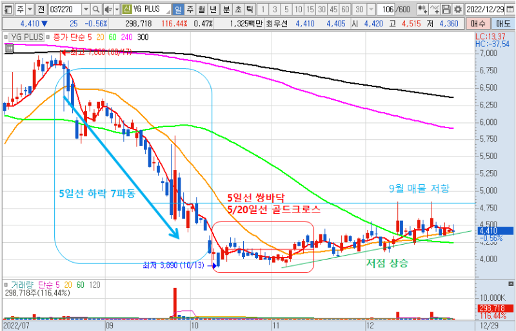The width and height of the screenshot is (516, 331).
Task: Toggle the box before 거래량 legend
Action: click(6, 285)
